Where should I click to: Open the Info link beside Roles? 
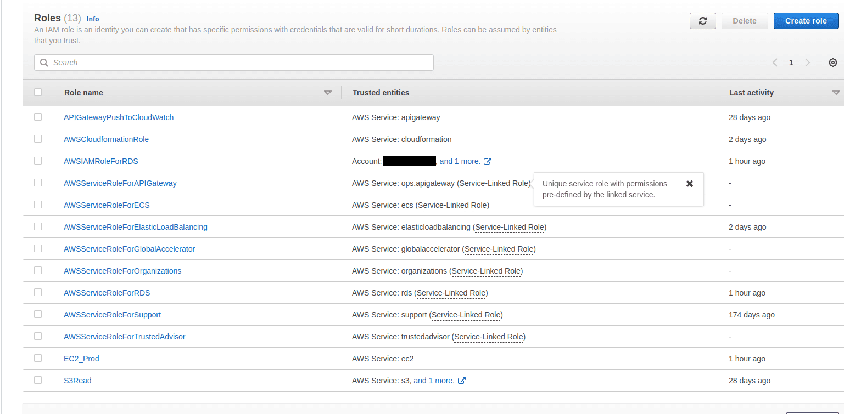93,19
